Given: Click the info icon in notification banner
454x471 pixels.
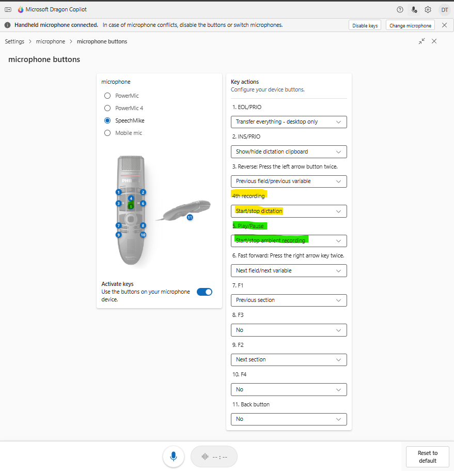Looking at the screenshot, I should (8, 25).
